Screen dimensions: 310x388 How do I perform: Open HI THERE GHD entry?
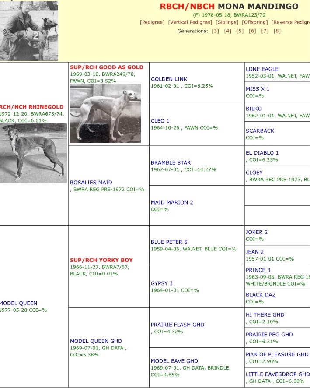point(265,314)
